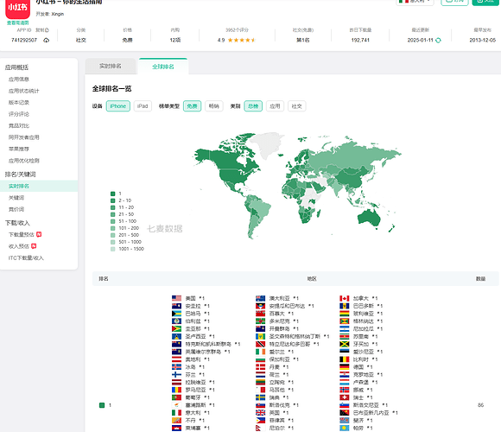The height and width of the screenshot is (432, 501).
Task: Open 竞品对比 in the sidebar
Action: (x=19, y=126)
